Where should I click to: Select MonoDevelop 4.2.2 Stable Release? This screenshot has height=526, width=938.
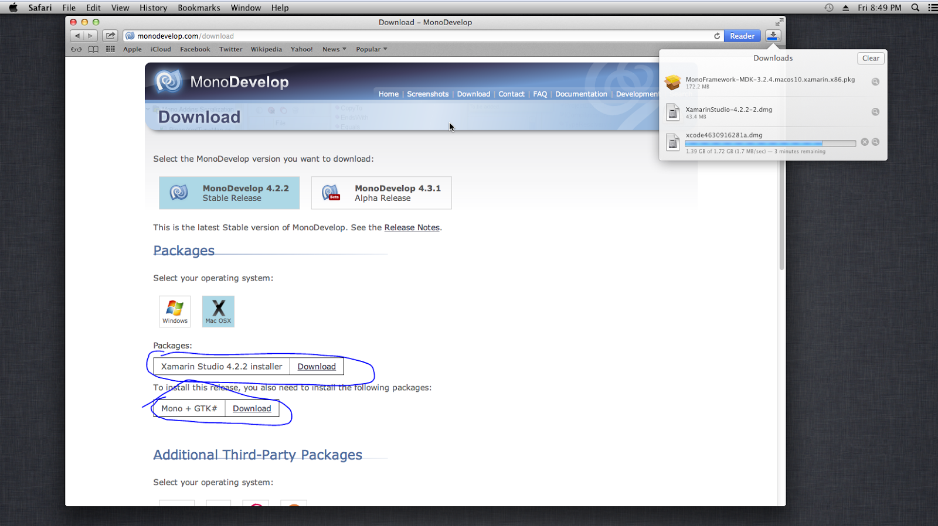point(229,193)
